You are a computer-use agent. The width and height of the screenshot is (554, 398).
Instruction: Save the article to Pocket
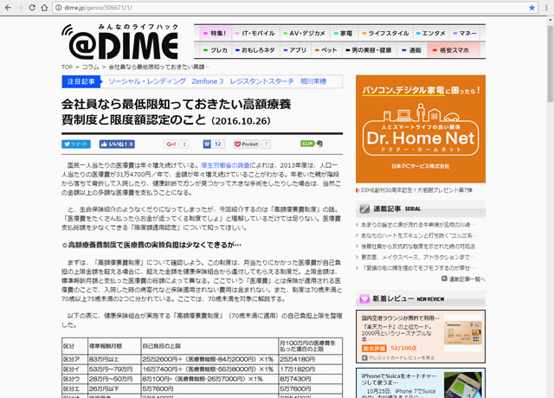point(246,144)
